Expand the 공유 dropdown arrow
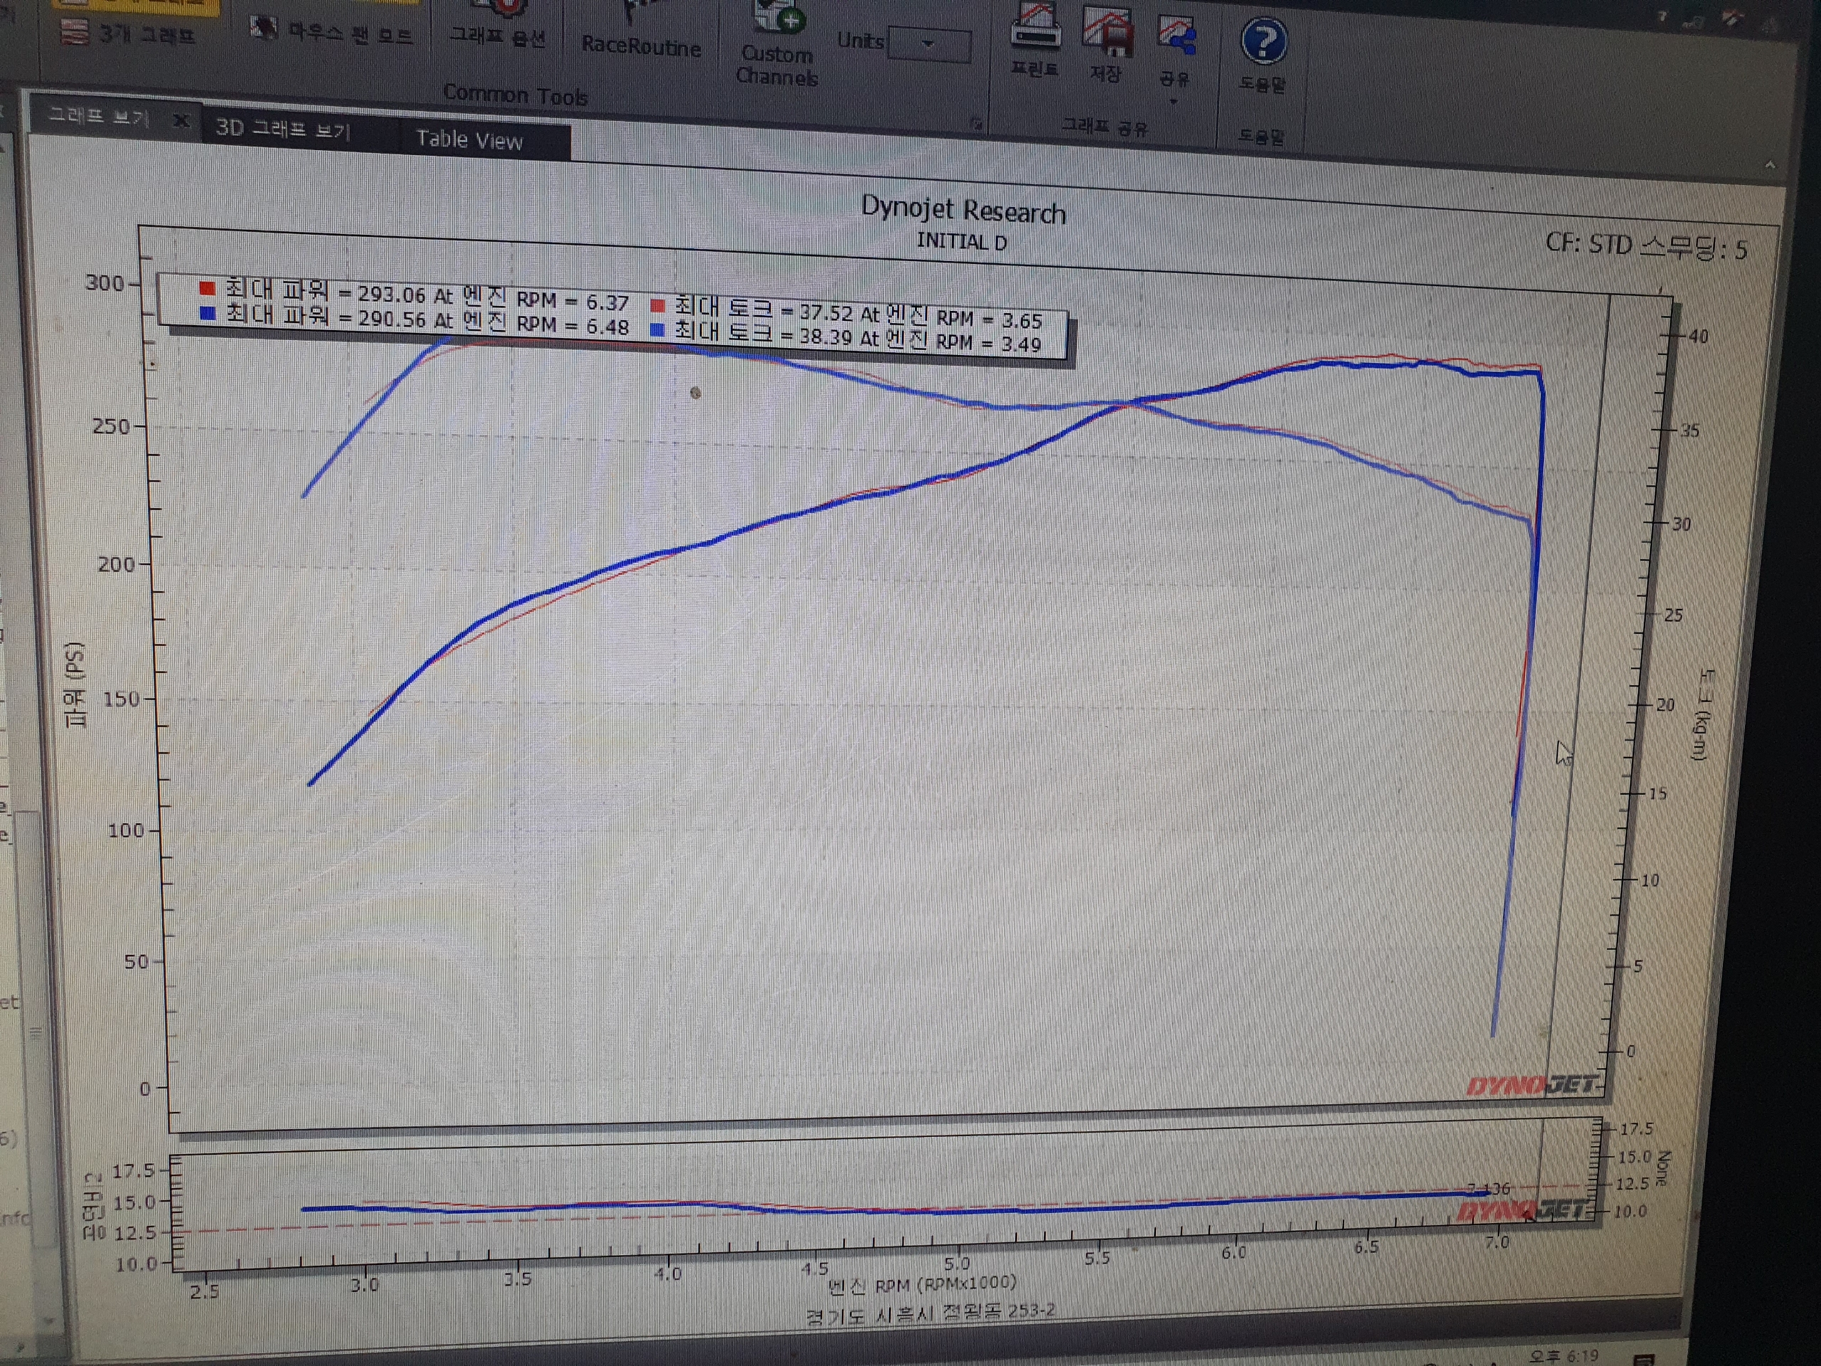The height and width of the screenshot is (1366, 1821). click(x=1173, y=101)
